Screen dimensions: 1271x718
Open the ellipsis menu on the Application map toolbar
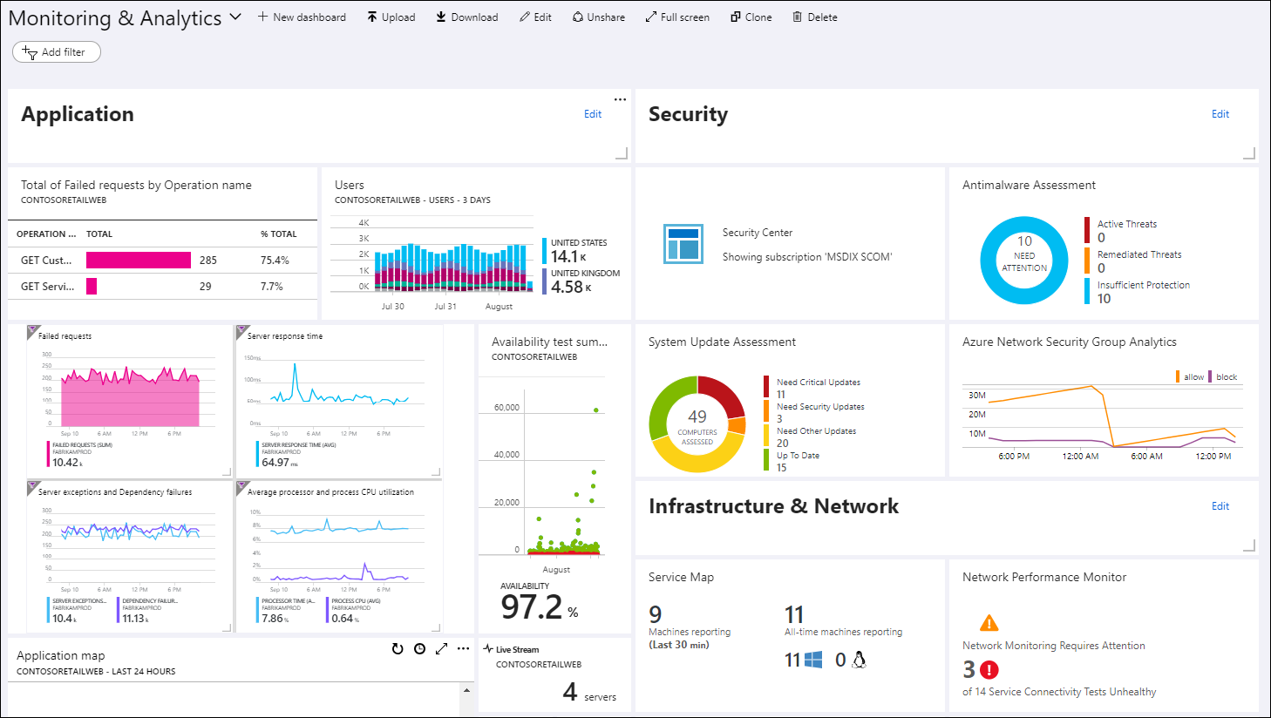463,649
